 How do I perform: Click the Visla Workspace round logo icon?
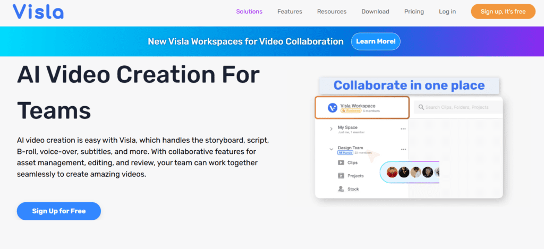point(333,108)
